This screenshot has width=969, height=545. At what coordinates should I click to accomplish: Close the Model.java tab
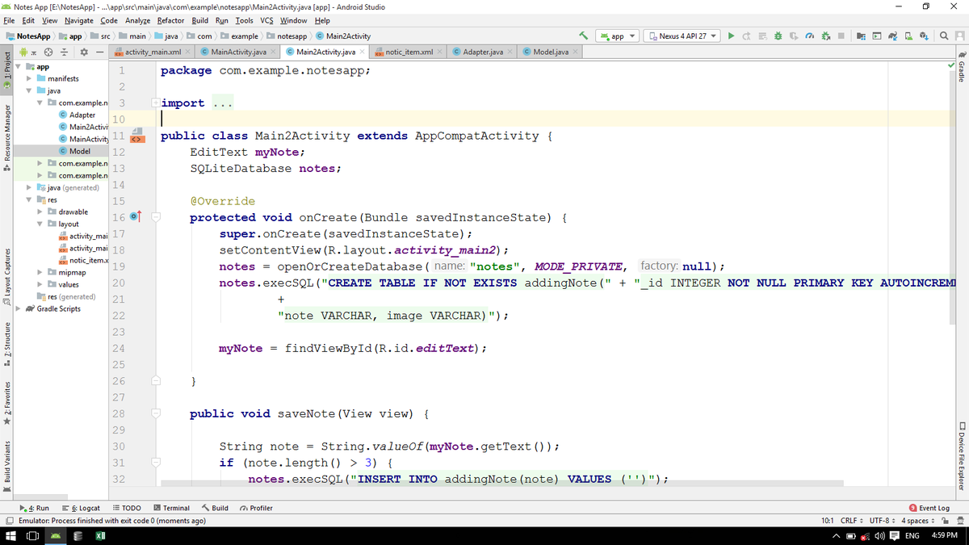575,52
